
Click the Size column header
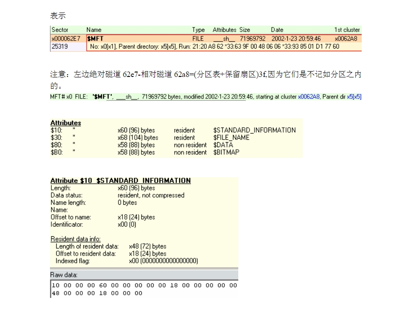click(x=245, y=30)
